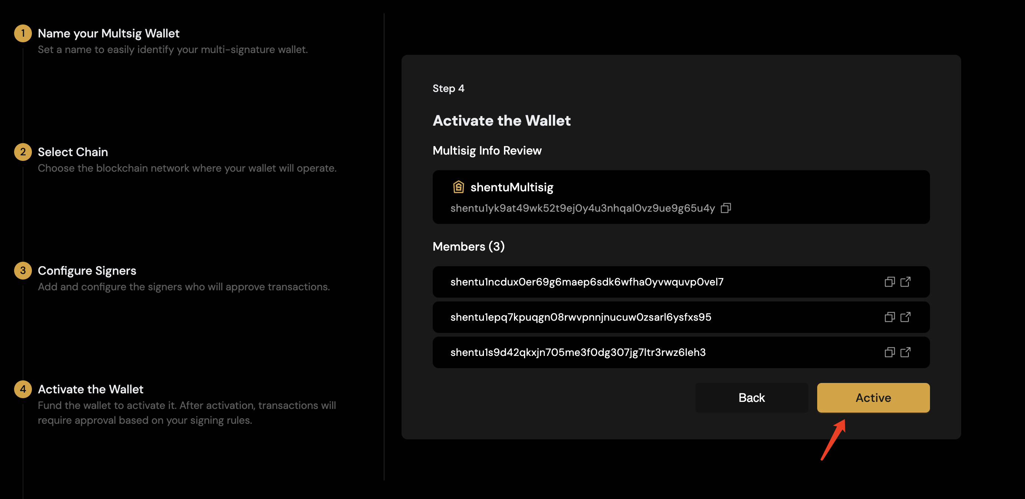This screenshot has height=499, width=1025.
Task: Select 'Configure Signers' step title
Action: (x=87, y=271)
